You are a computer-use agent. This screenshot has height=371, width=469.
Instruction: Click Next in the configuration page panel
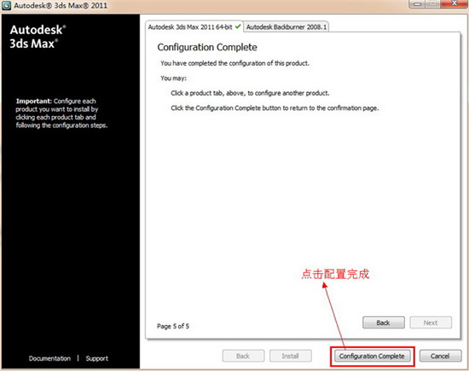coord(431,323)
